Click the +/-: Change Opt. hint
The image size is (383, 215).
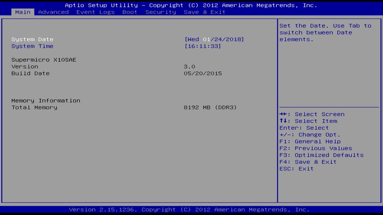(310, 135)
